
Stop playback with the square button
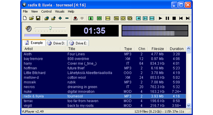[x=174, y=18]
